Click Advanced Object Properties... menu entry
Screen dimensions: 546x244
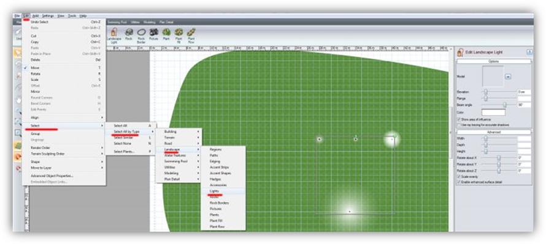click(x=64, y=176)
